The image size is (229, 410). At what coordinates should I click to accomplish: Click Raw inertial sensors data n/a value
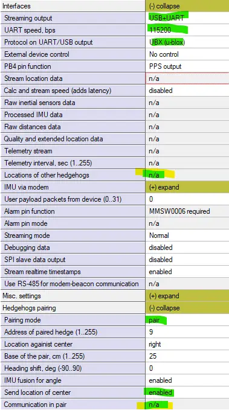[187, 103]
